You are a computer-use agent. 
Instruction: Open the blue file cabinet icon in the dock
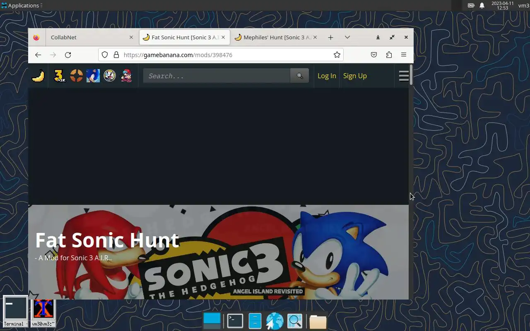point(255,321)
